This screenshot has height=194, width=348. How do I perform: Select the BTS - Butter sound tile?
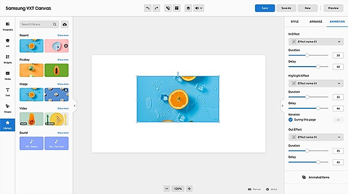31,143
